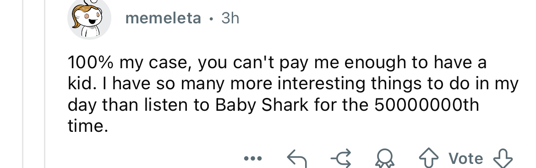
Task: Open the 3h timestamp permalink
Action: 230,18
